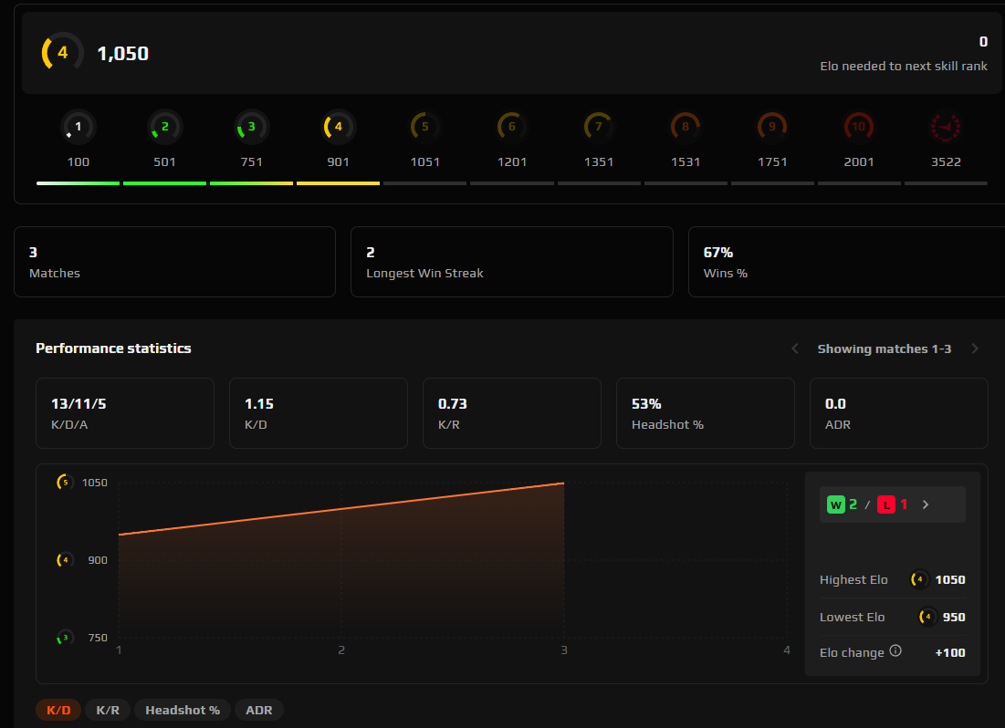
Task: Select the level 7 rank icon
Action: 599,127
